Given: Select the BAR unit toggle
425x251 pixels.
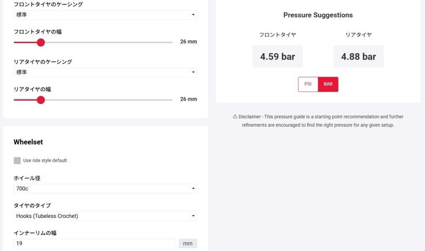Looking at the screenshot, I should click(328, 84).
